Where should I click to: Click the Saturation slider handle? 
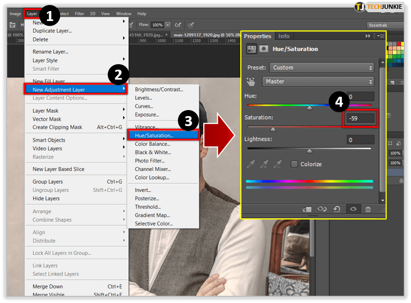point(273,129)
